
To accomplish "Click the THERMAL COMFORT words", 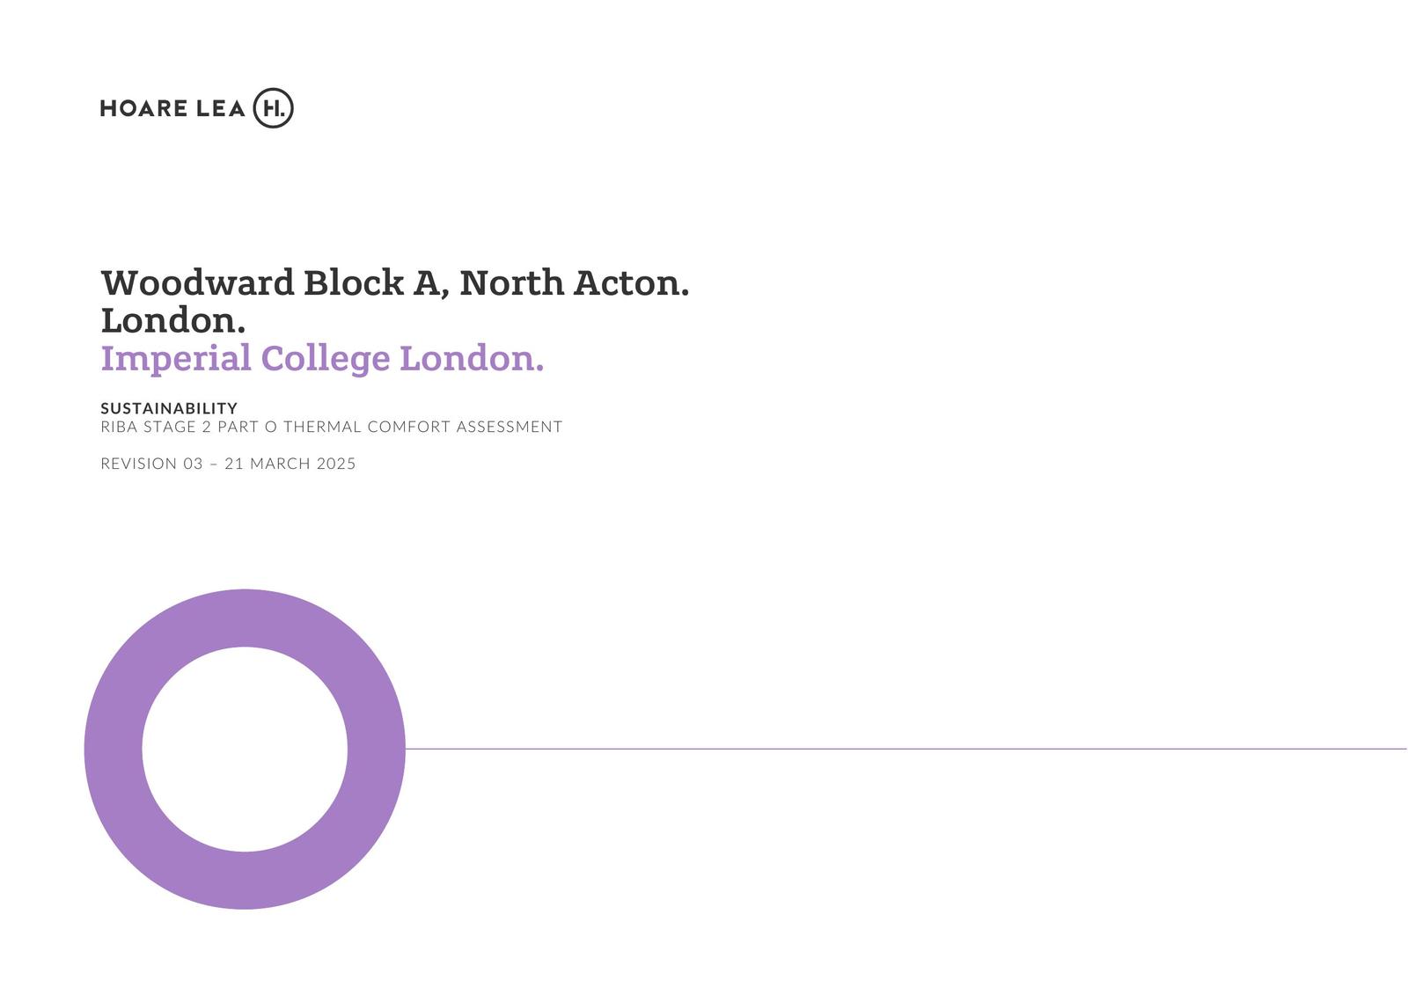I will pos(367,428).
